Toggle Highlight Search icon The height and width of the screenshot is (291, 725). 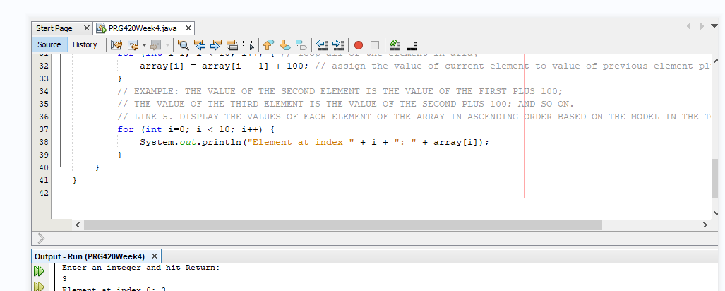pyautogui.click(x=232, y=45)
